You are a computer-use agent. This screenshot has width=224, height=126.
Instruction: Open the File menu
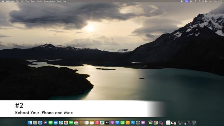pos(17,1)
